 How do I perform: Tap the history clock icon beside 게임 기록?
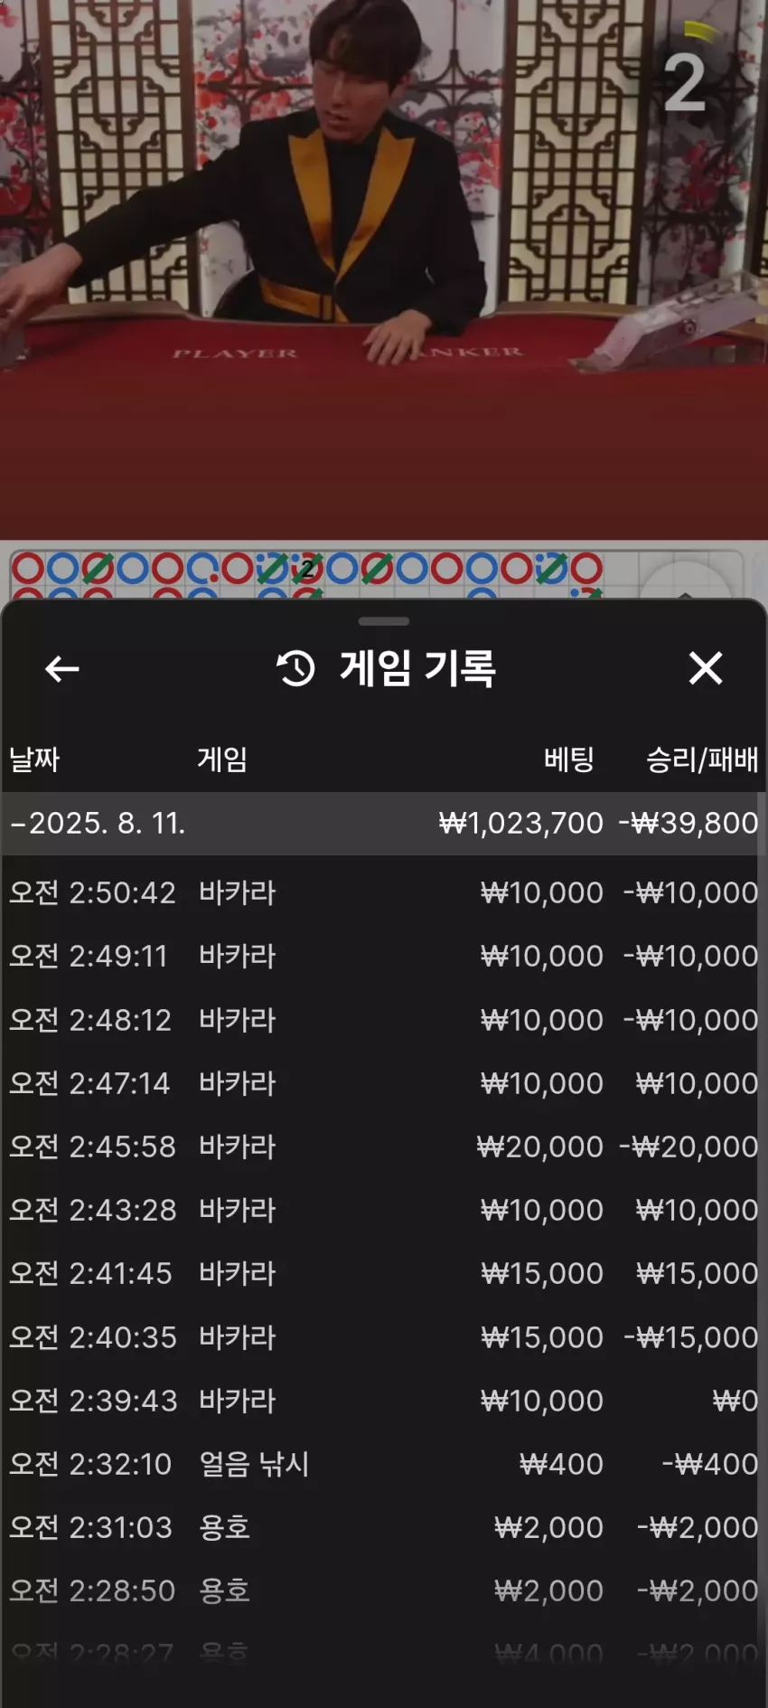[x=295, y=668]
